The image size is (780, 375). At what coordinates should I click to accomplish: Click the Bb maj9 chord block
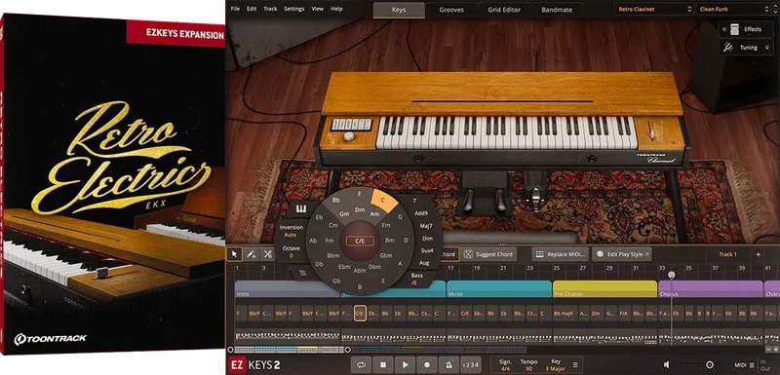pos(565,314)
